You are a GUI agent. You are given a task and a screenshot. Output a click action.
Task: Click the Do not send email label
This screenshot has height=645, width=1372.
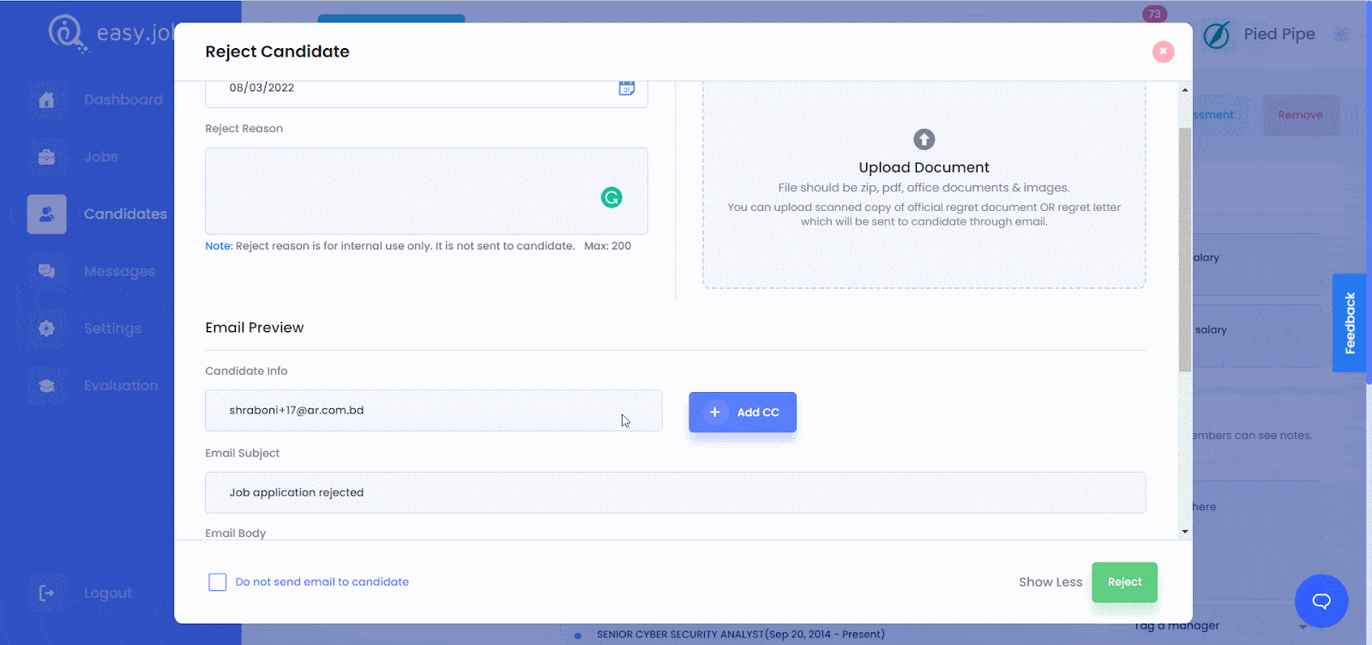pyautogui.click(x=322, y=582)
